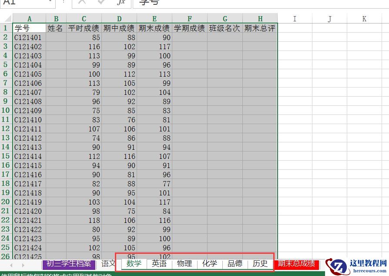Image resolution: width=389 pixels, height=276 pixels.
Task: Click the 姓名 header cell
Action: coord(56,28)
